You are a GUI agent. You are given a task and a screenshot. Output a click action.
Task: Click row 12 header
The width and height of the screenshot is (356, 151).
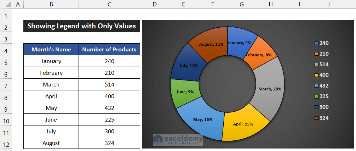click(6, 144)
